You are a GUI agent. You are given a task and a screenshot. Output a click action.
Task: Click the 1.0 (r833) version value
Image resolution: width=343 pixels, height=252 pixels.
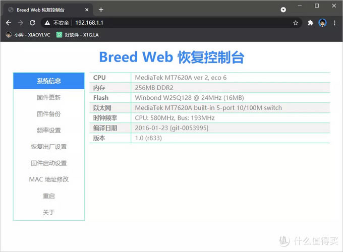(148, 138)
